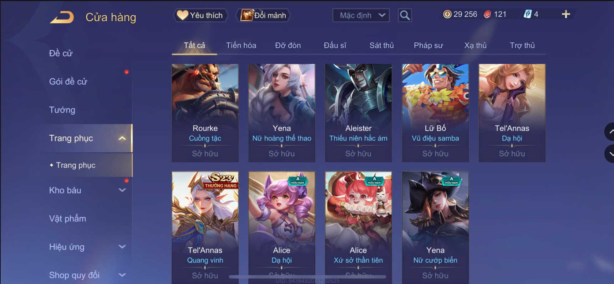Open Lữ Bố Vũ điệu samba skin
This screenshot has width=614, height=284.
[x=435, y=113]
